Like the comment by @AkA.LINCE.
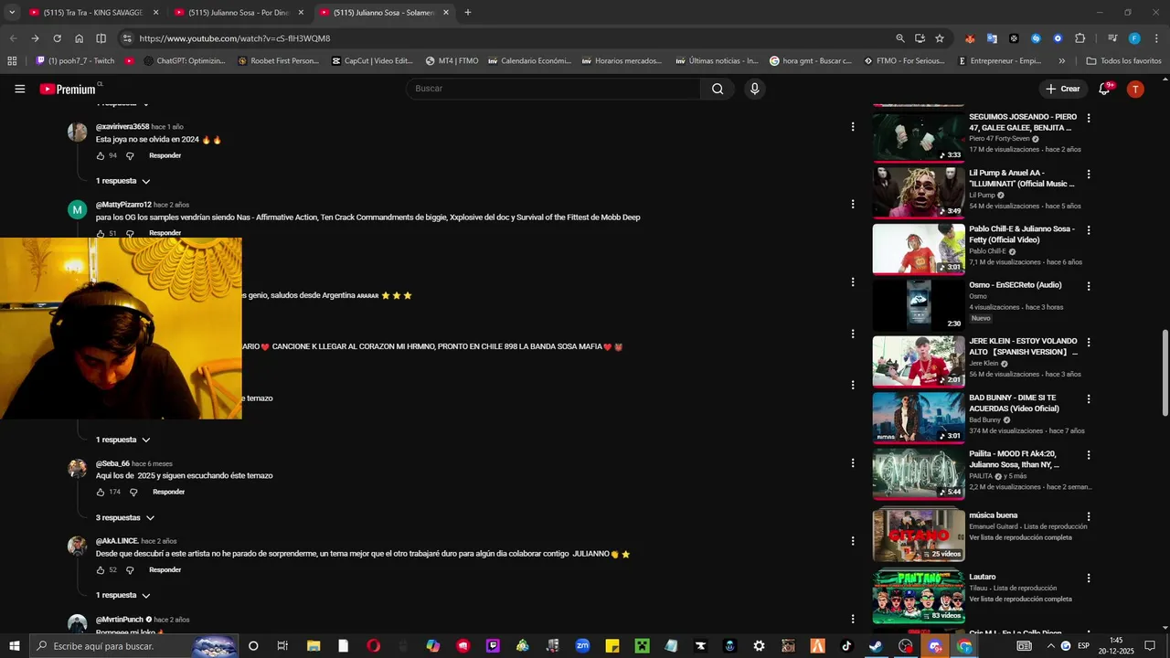 [101, 569]
